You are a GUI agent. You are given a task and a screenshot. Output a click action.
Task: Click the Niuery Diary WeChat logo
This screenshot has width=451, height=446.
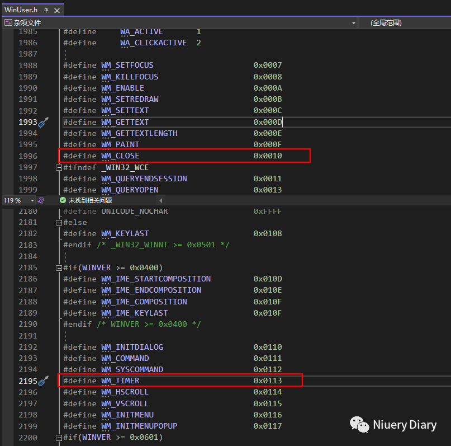click(358, 425)
